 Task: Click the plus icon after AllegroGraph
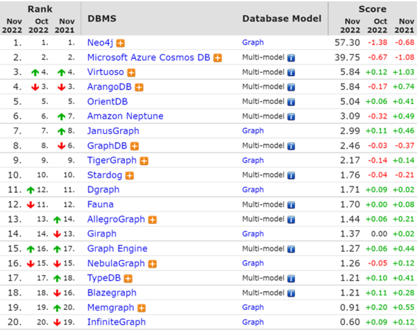click(x=152, y=220)
